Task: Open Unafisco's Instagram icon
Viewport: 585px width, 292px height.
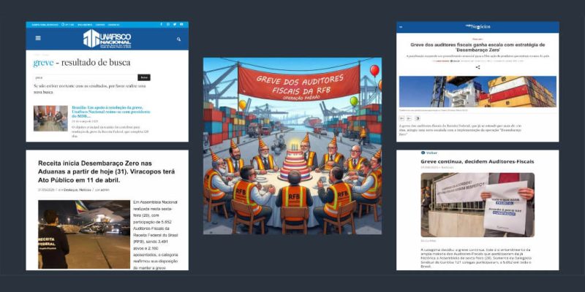Action: click(168, 24)
